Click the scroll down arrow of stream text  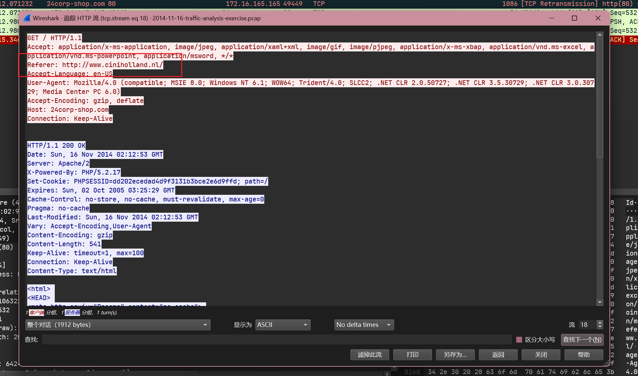(599, 302)
